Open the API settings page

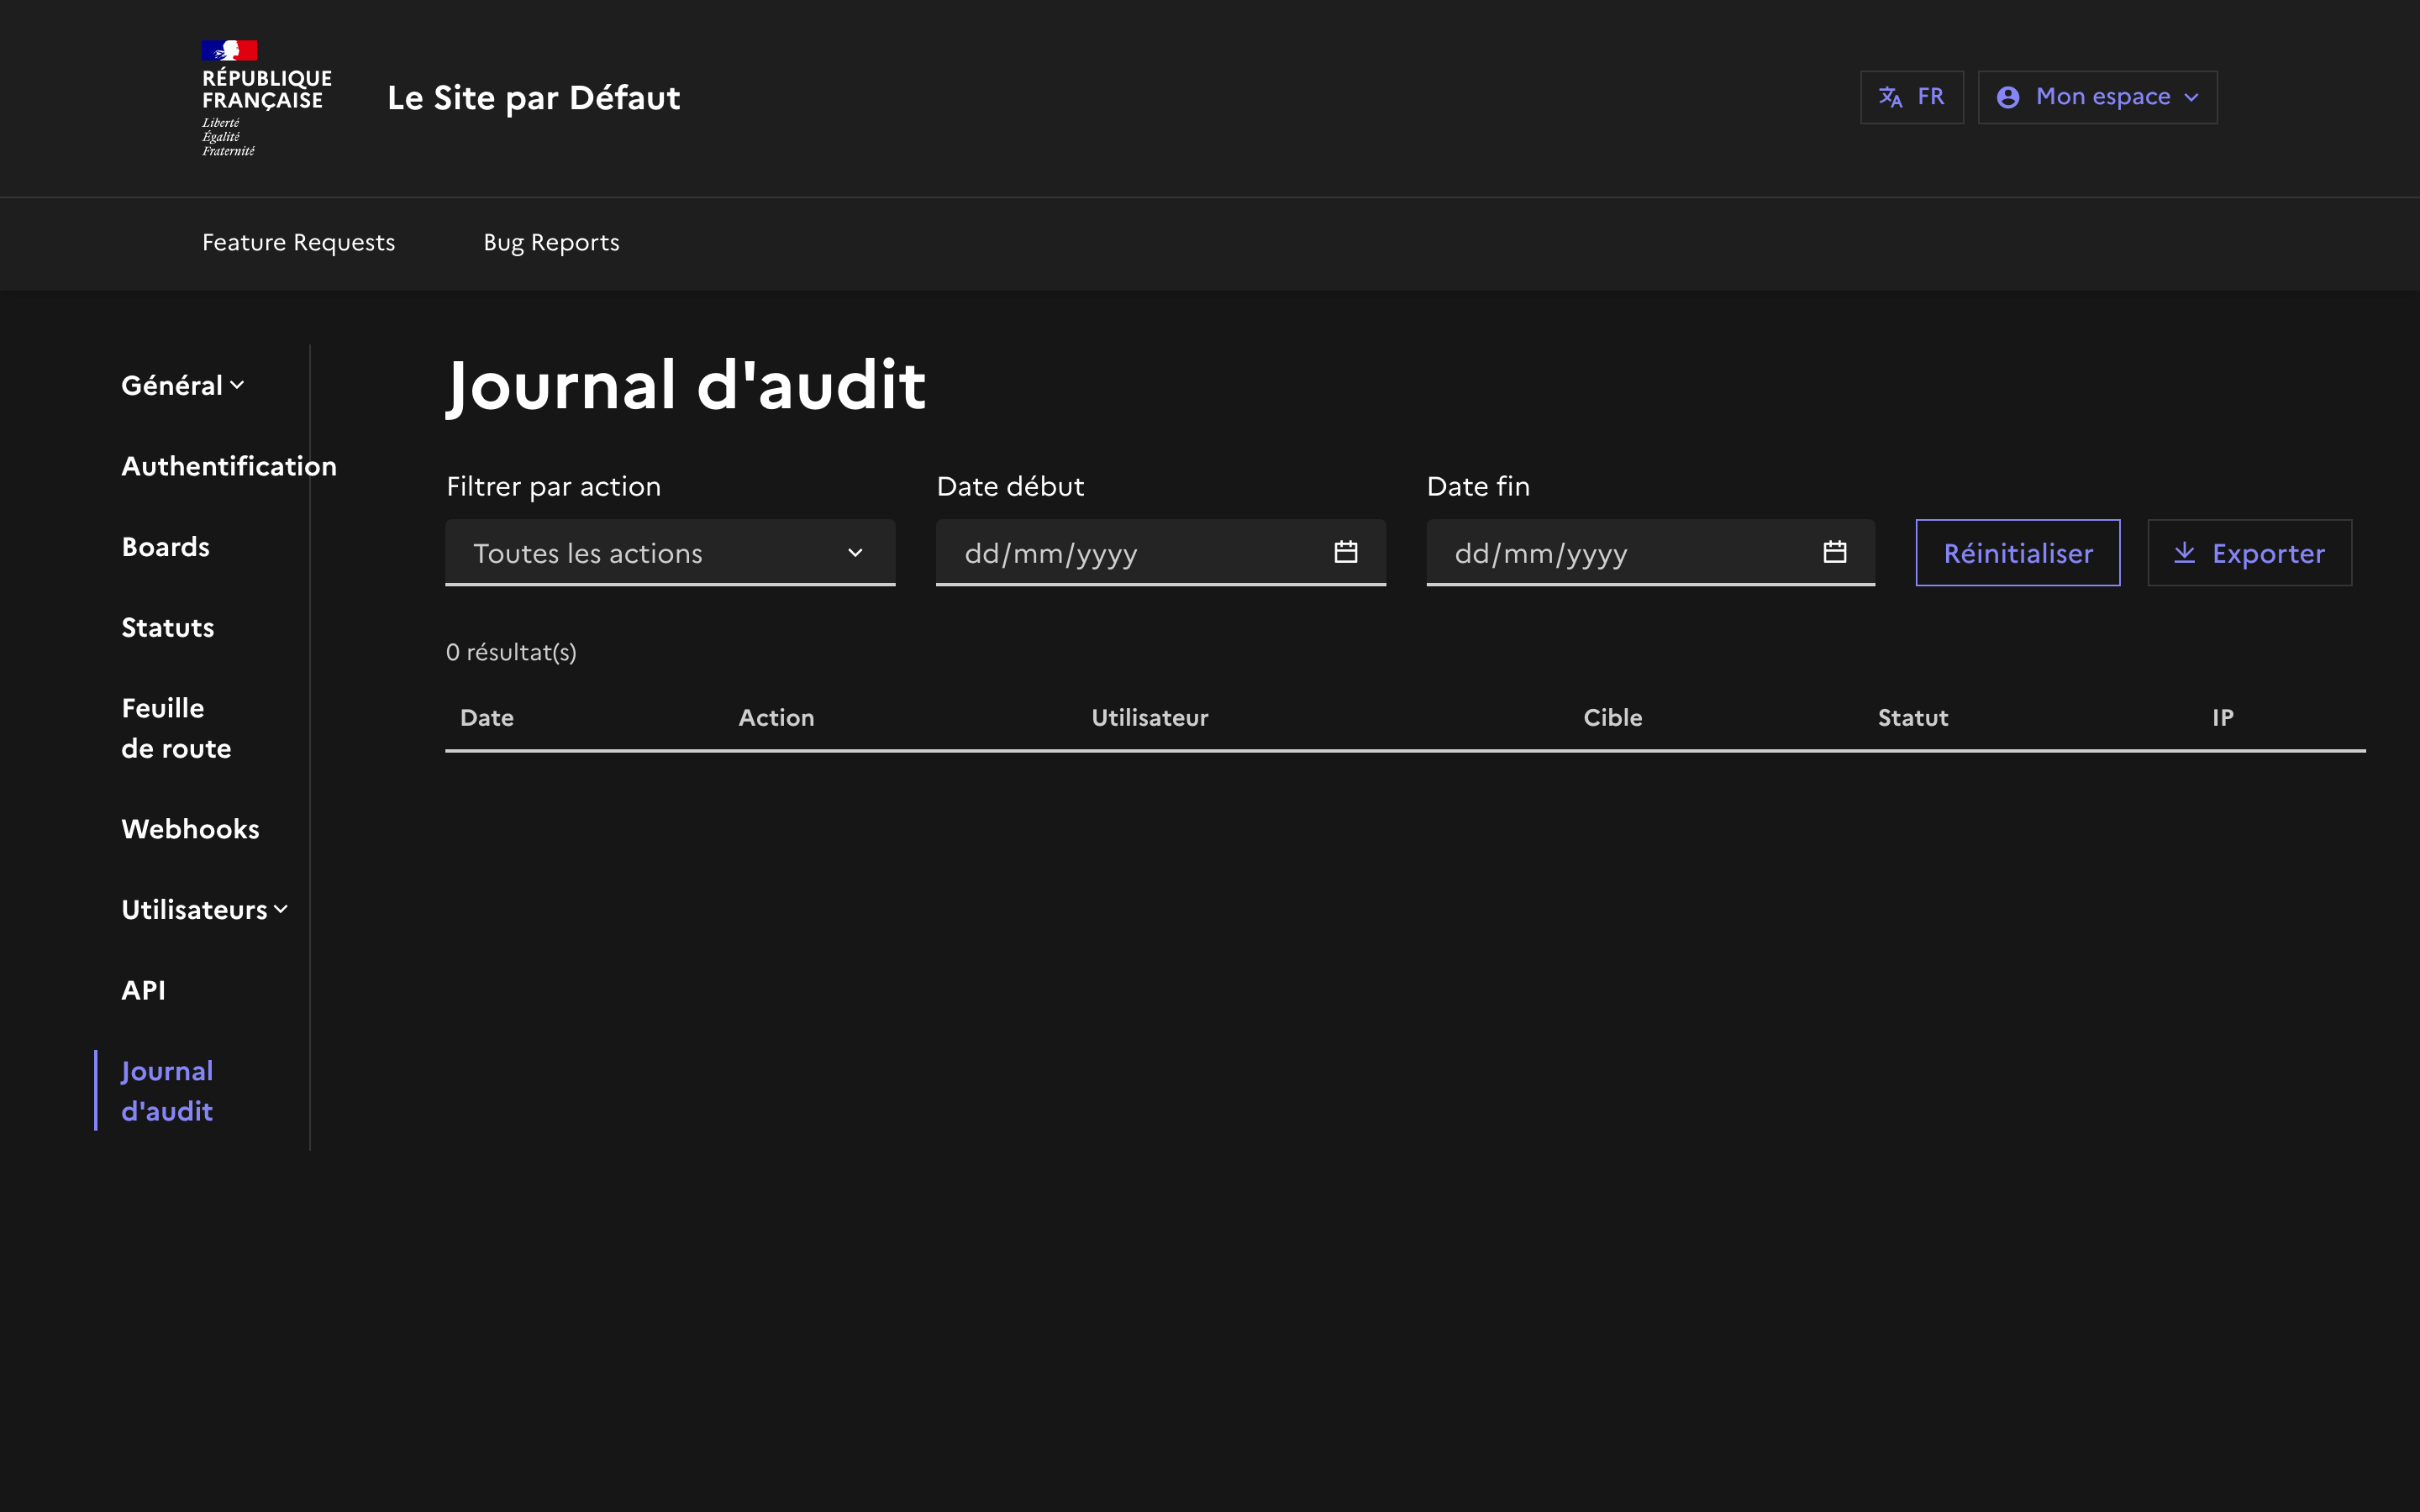pos(143,990)
